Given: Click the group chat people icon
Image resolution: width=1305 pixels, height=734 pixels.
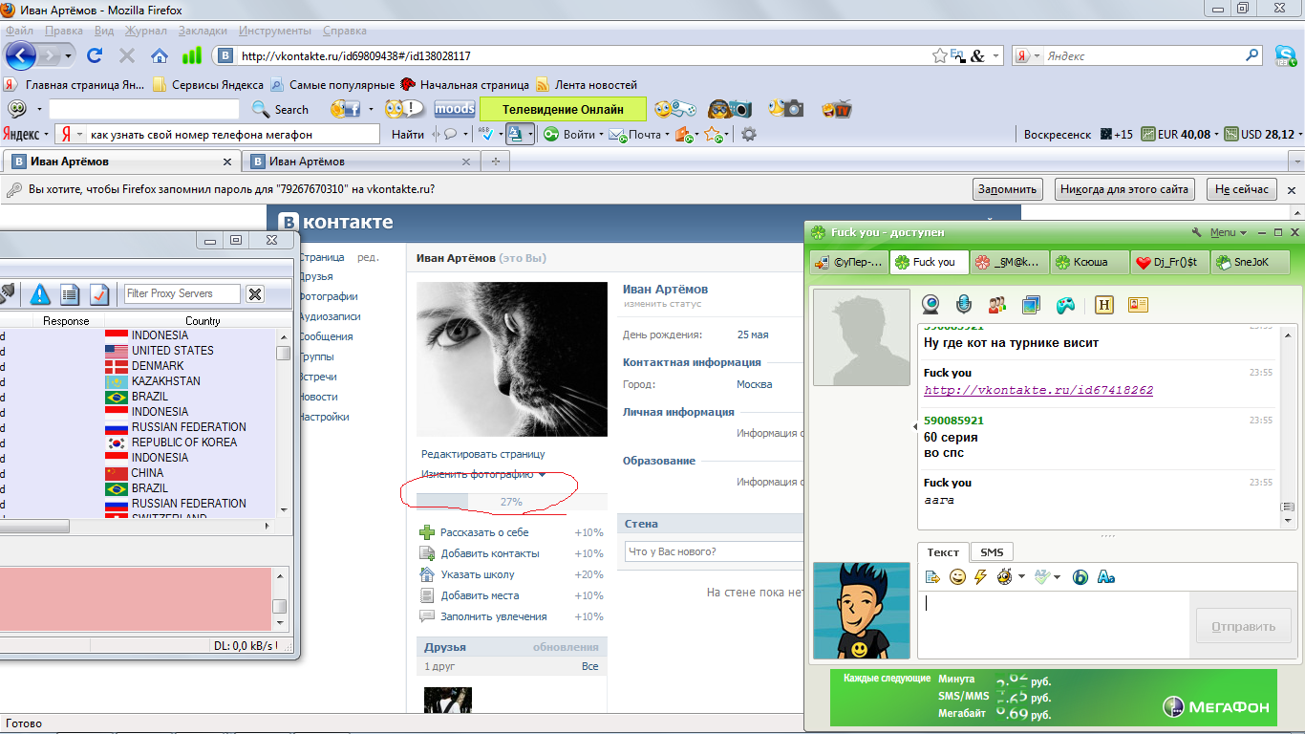Looking at the screenshot, I should (997, 305).
